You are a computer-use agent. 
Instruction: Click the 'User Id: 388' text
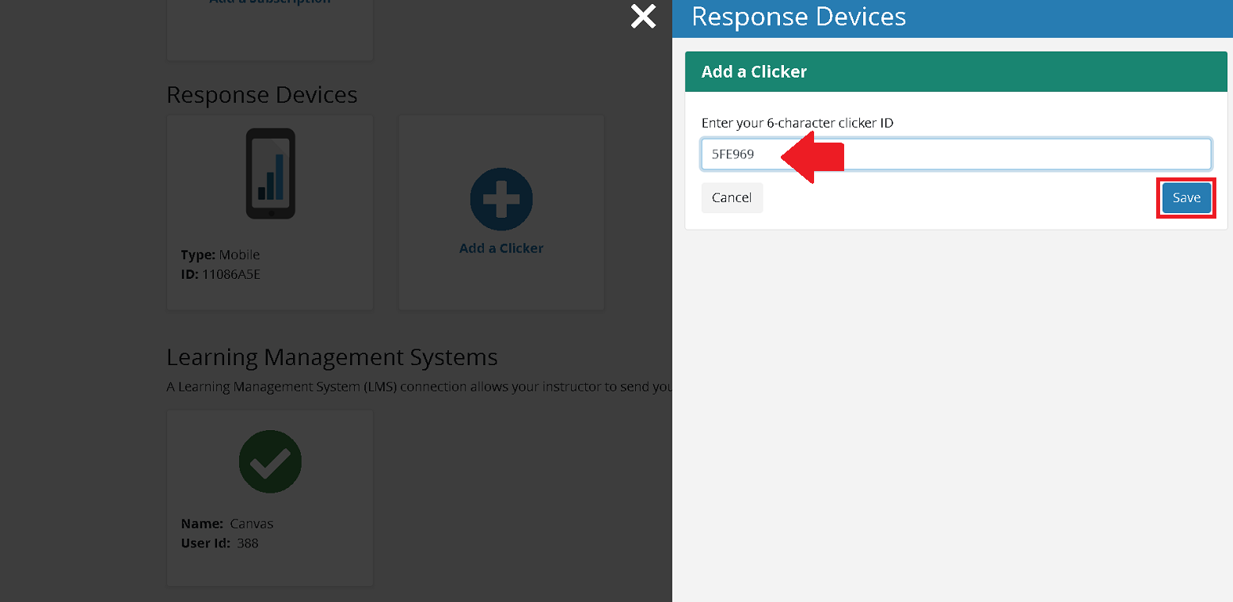coord(220,543)
